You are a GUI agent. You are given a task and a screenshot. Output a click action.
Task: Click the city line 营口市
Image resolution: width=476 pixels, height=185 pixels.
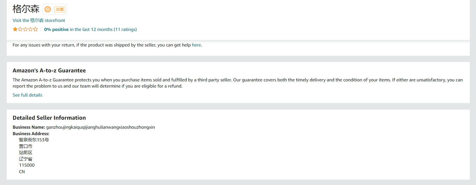(x=26, y=146)
